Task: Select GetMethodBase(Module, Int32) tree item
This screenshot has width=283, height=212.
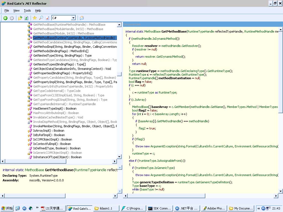Action: (64, 33)
